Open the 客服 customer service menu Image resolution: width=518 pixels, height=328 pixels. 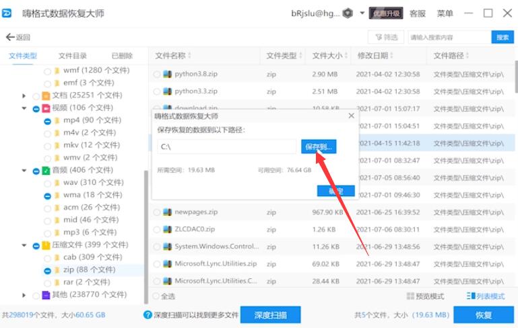pos(417,13)
